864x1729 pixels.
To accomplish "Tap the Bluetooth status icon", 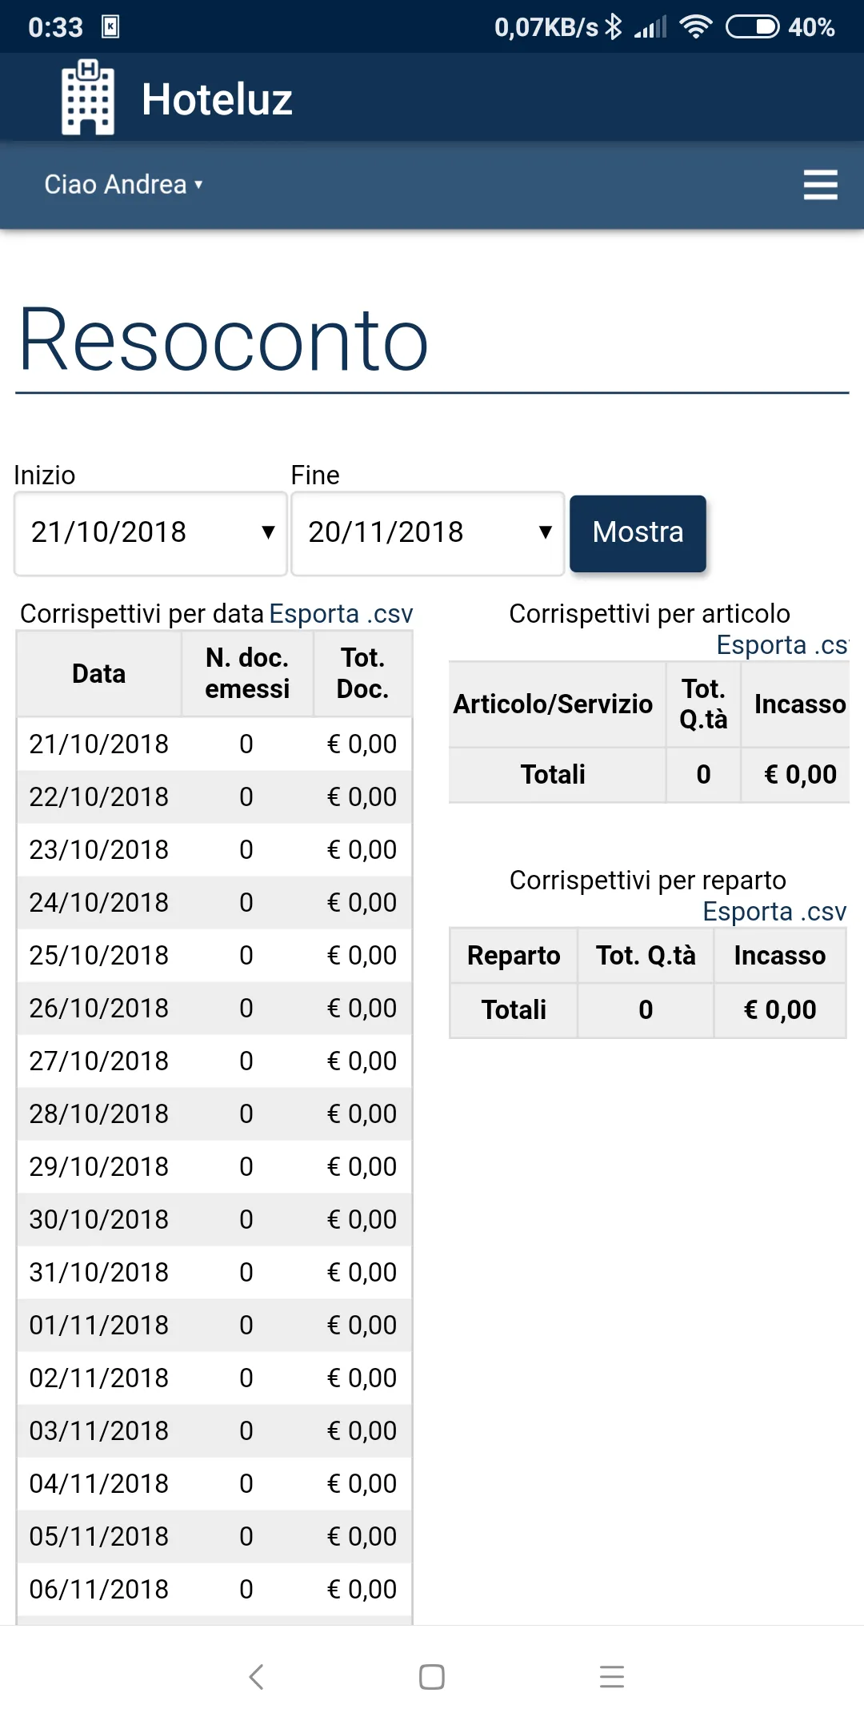I will pos(614,27).
